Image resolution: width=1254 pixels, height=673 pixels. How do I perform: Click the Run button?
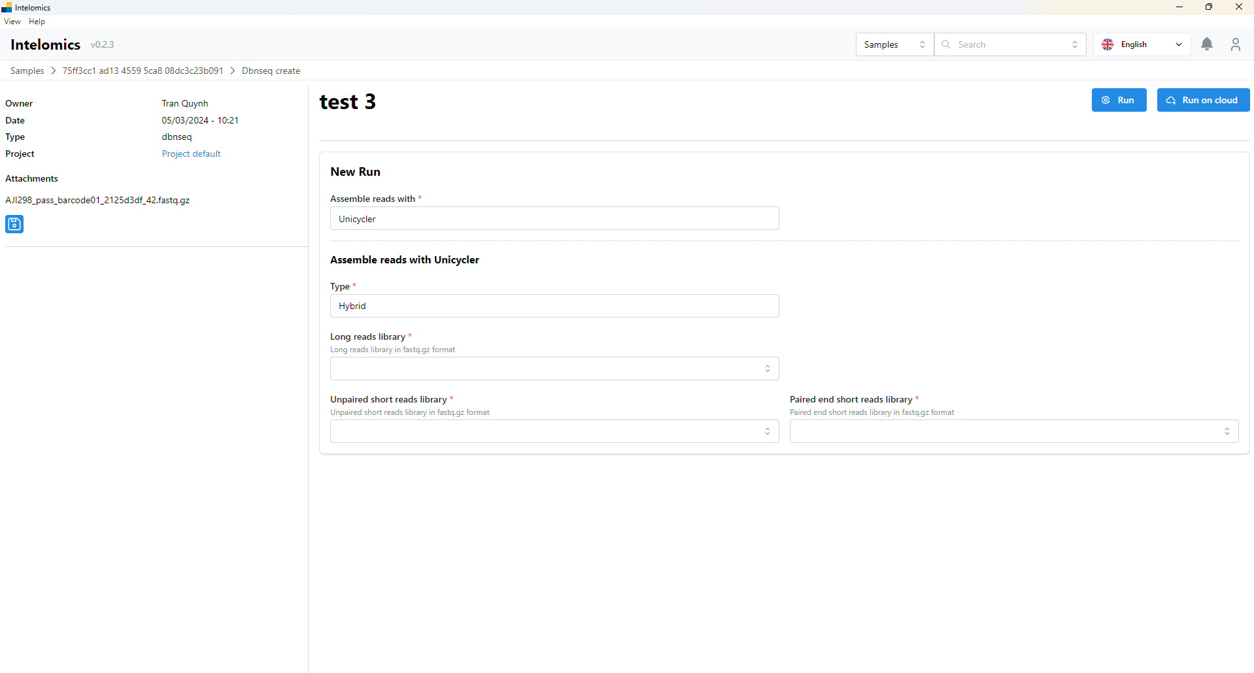(1119, 100)
